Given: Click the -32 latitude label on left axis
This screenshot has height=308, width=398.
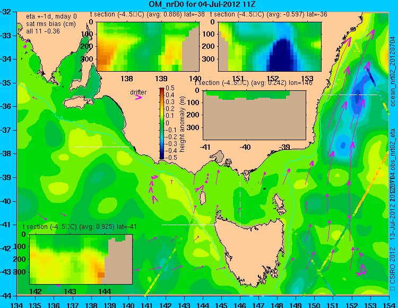Looking at the screenshot, I should (6, 12).
